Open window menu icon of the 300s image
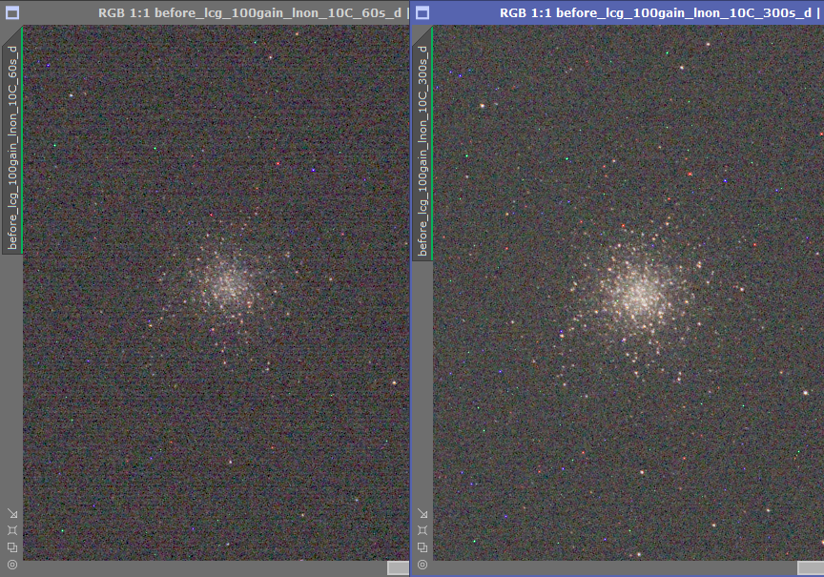The image size is (824, 577). [x=422, y=12]
